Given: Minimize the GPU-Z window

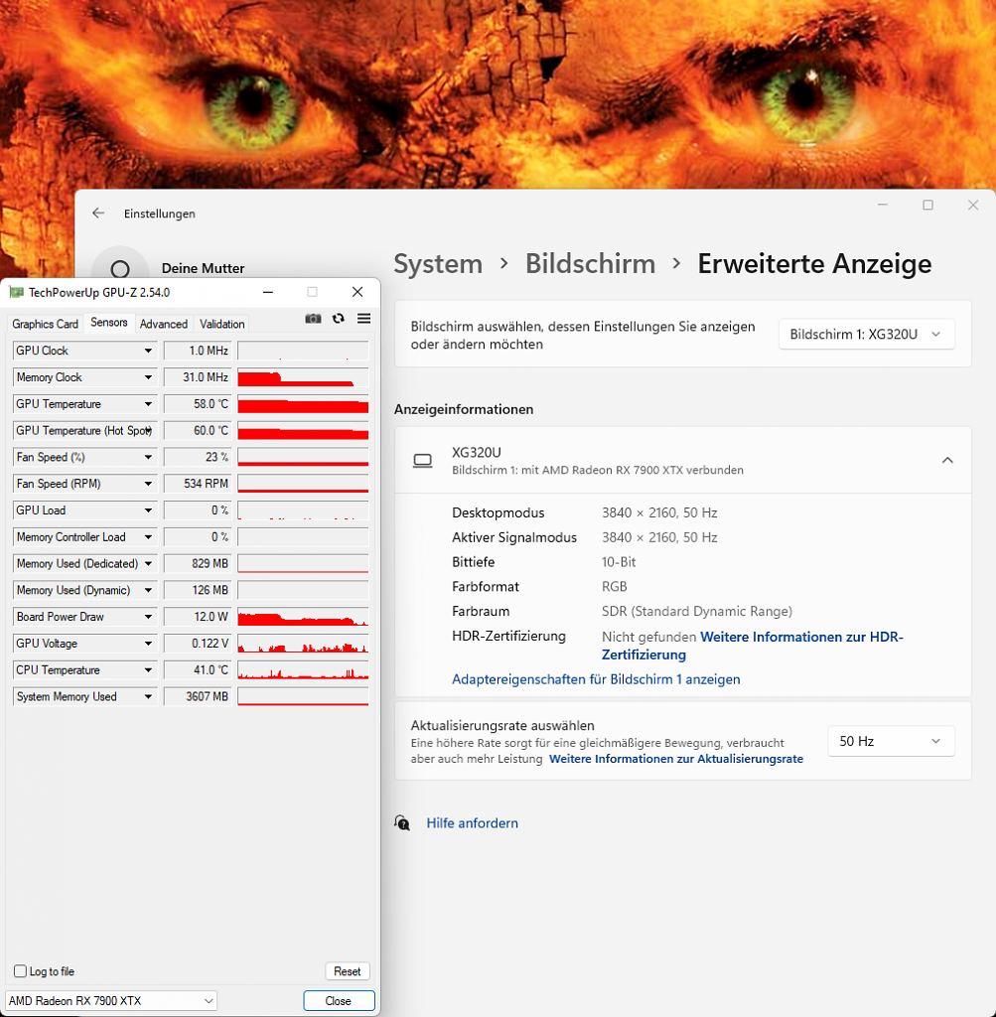Looking at the screenshot, I should [268, 293].
